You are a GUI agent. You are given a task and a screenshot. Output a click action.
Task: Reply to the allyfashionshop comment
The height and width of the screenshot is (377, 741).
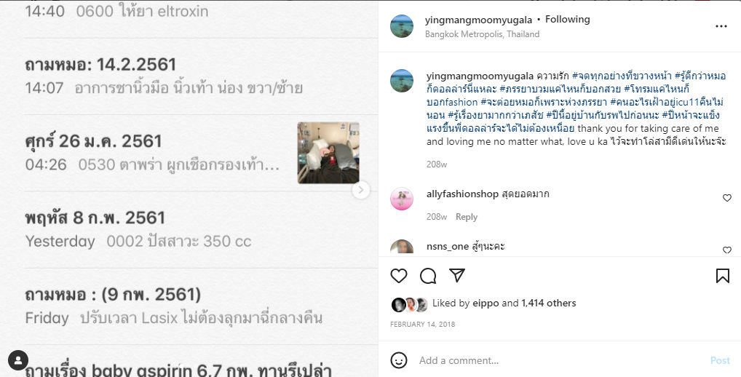(x=467, y=217)
